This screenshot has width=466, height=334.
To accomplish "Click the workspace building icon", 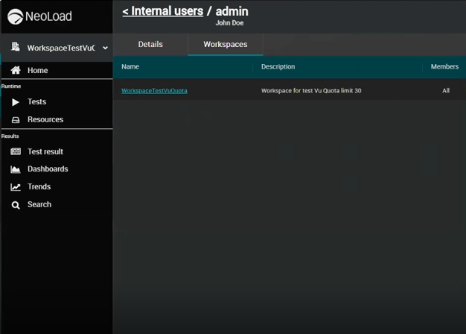I will click(x=16, y=48).
